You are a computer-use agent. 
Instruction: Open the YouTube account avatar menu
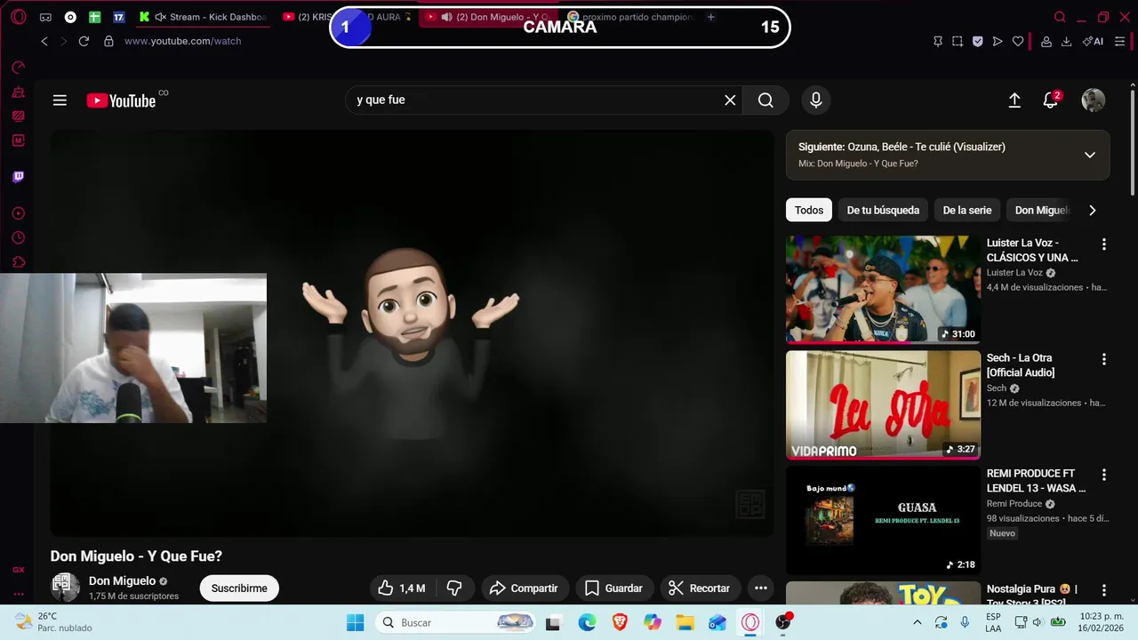pos(1093,100)
